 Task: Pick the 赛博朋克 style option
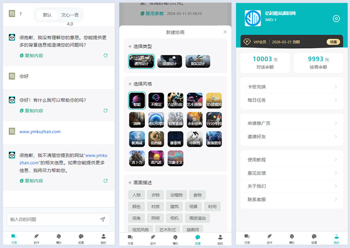(214, 139)
